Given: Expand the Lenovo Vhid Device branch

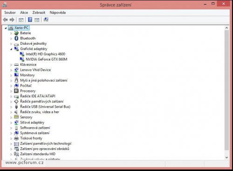Looking at the screenshot, I should [11, 70].
